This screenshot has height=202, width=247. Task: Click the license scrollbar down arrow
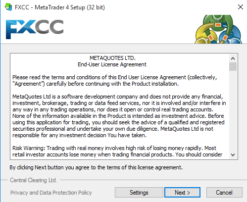pyautogui.click(x=233, y=155)
